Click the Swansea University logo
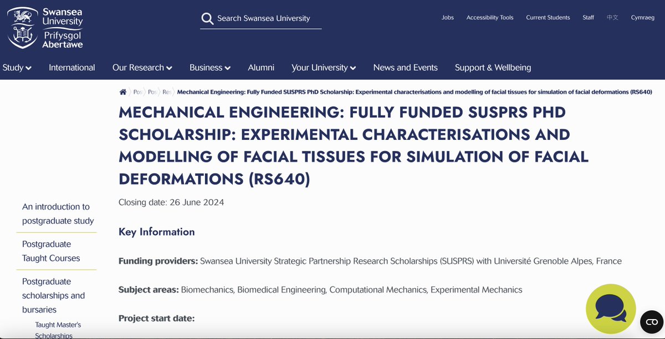 pos(45,27)
